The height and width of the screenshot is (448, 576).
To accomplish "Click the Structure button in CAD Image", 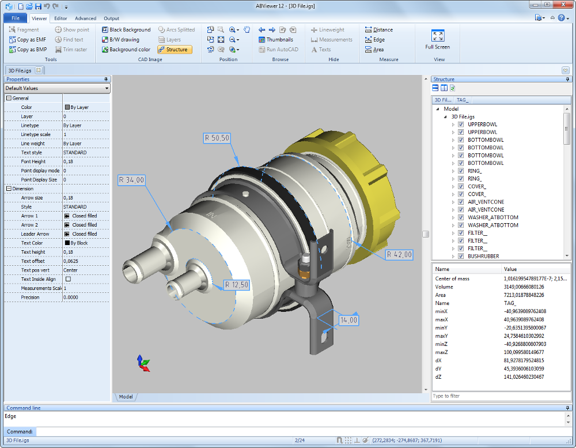I will pos(175,50).
